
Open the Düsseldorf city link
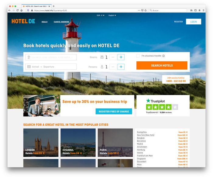click(x=142, y=162)
